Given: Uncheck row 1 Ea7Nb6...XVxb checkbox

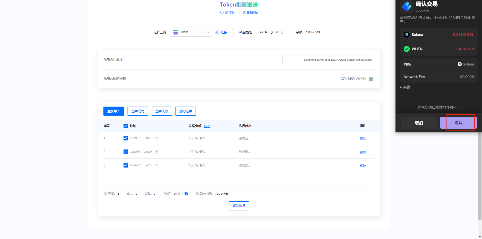Looking at the screenshot, I should [x=126, y=138].
